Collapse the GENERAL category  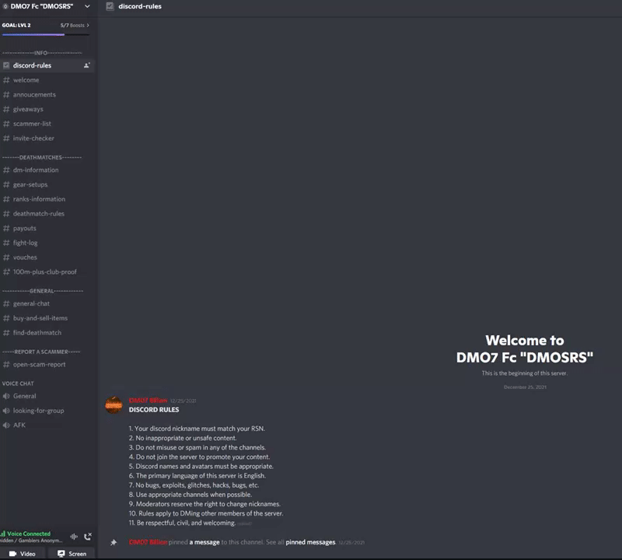[43, 291]
